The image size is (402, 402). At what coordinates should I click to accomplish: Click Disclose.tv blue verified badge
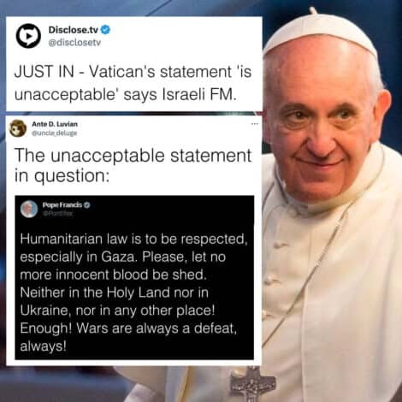pos(105,29)
